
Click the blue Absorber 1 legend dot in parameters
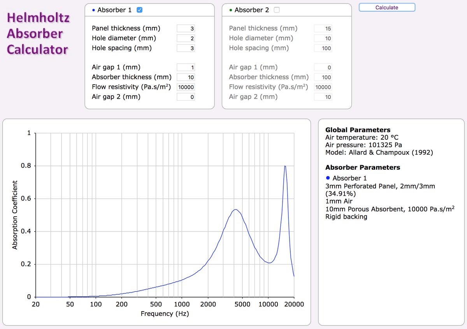click(x=328, y=178)
